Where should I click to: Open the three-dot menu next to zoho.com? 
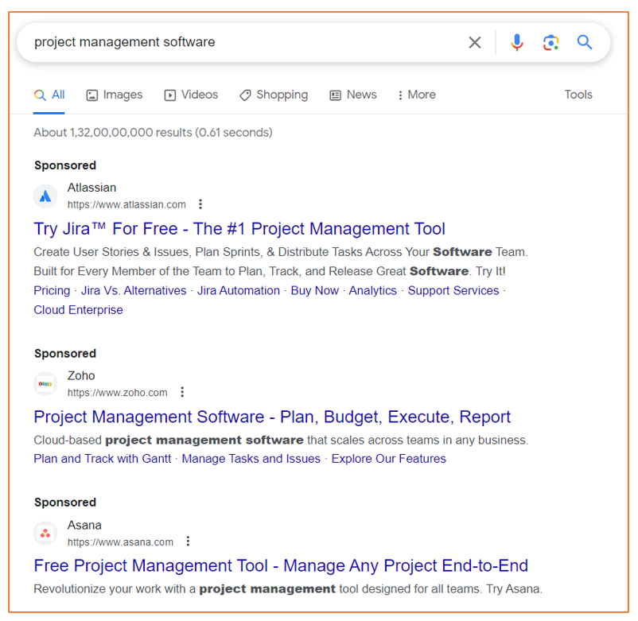[x=182, y=391]
